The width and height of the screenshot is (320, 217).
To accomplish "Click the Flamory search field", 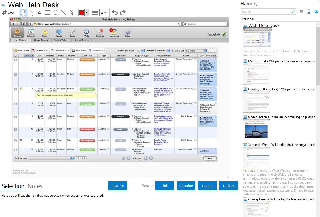I will point(266,12).
